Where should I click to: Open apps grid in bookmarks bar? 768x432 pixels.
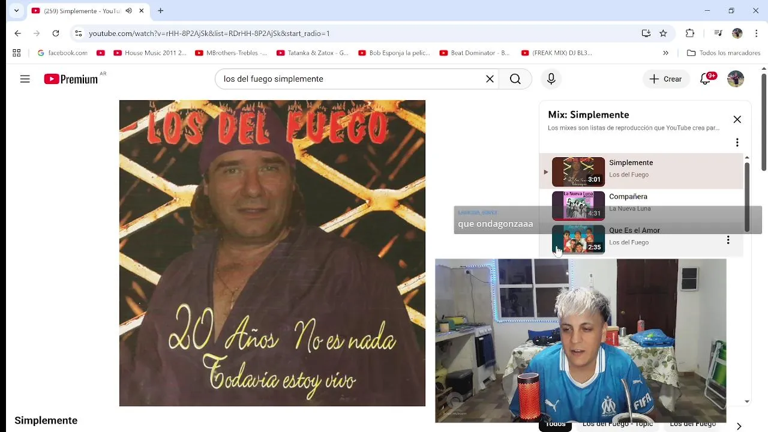(16, 53)
